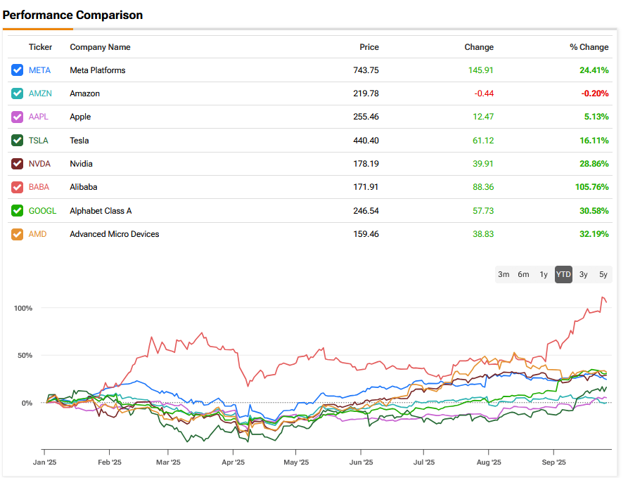Click Amazon's -0.20% change
This screenshot has height=478, width=628.
595,93
